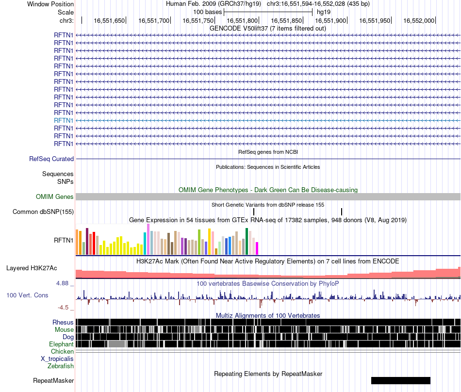461x392 pixels.
Task: Click the 'Rhesus' species label
Action: 63,322
